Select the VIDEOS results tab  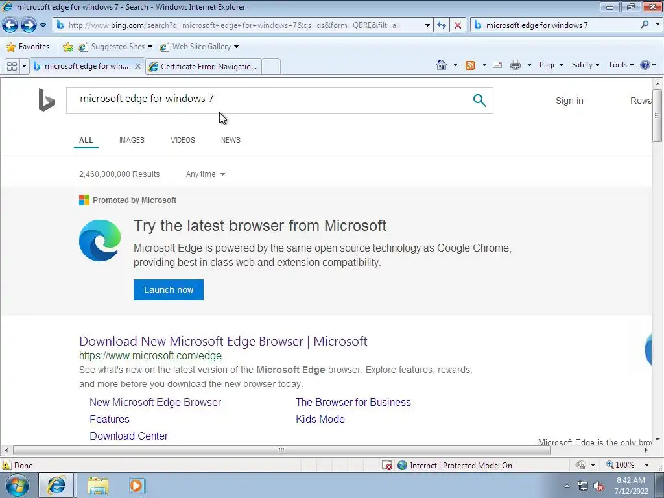pos(182,140)
